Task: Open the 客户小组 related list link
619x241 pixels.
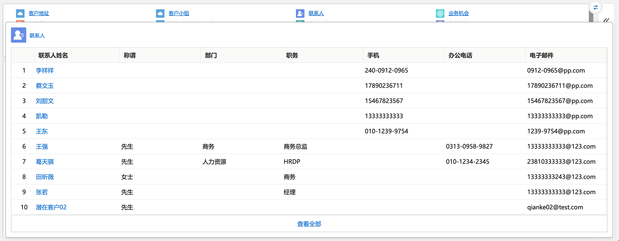Action: click(179, 13)
